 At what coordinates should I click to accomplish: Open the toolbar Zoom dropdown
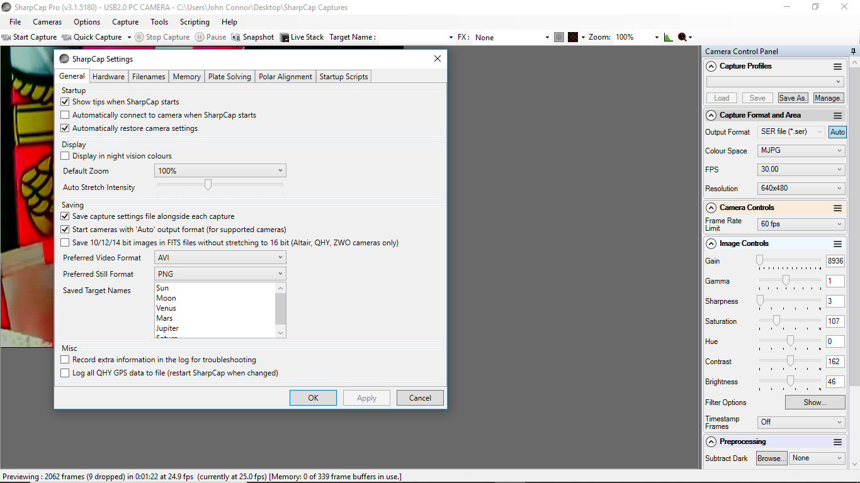tap(637, 37)
